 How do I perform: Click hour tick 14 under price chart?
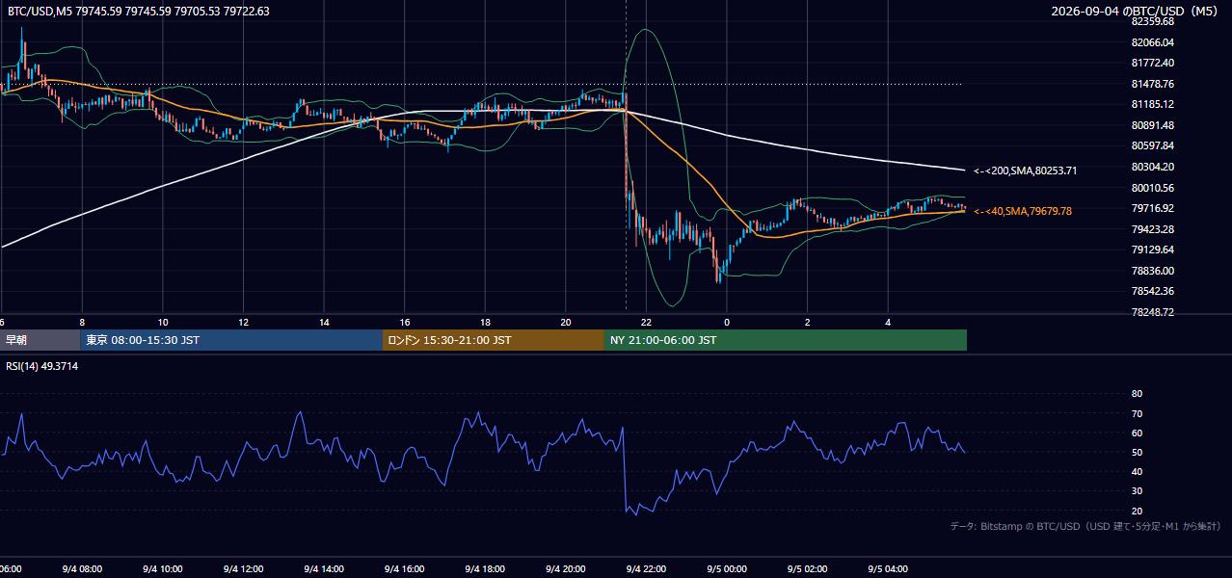[x=324, y=322]
